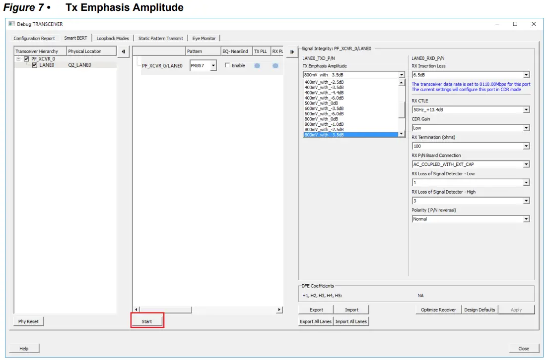The width and height of the screenshot is (546, 360).
Task: Click the RX PLL lock status indicator
Action: click(275, 65)
